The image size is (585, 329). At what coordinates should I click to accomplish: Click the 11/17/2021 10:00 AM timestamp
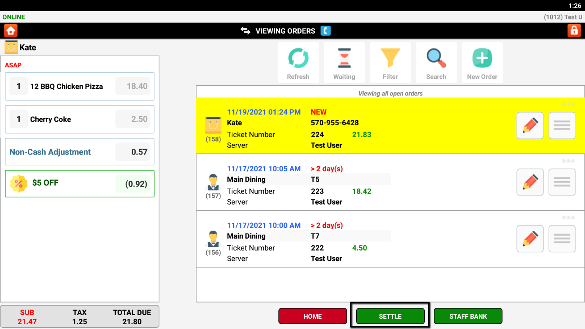tap(264, 226)
